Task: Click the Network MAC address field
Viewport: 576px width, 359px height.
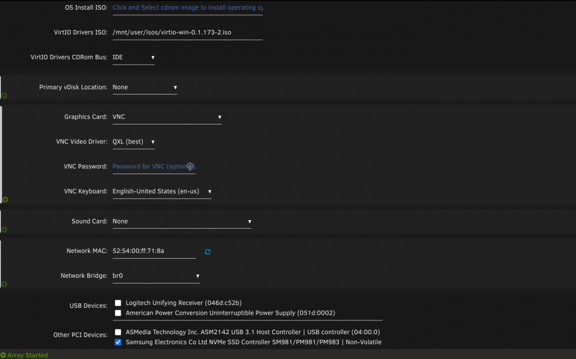Action: 154,251
